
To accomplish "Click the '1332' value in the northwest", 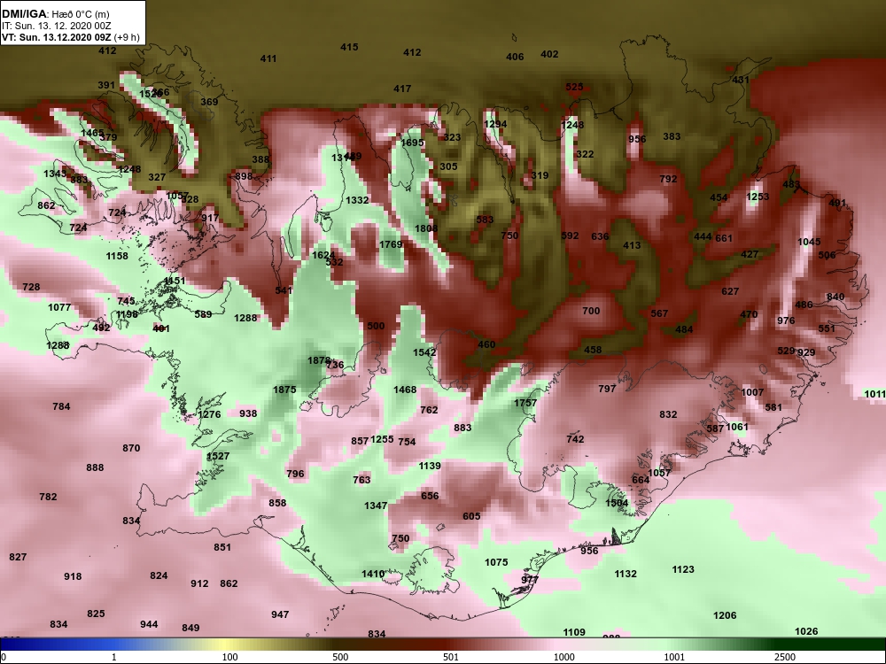I will (357, 200).
